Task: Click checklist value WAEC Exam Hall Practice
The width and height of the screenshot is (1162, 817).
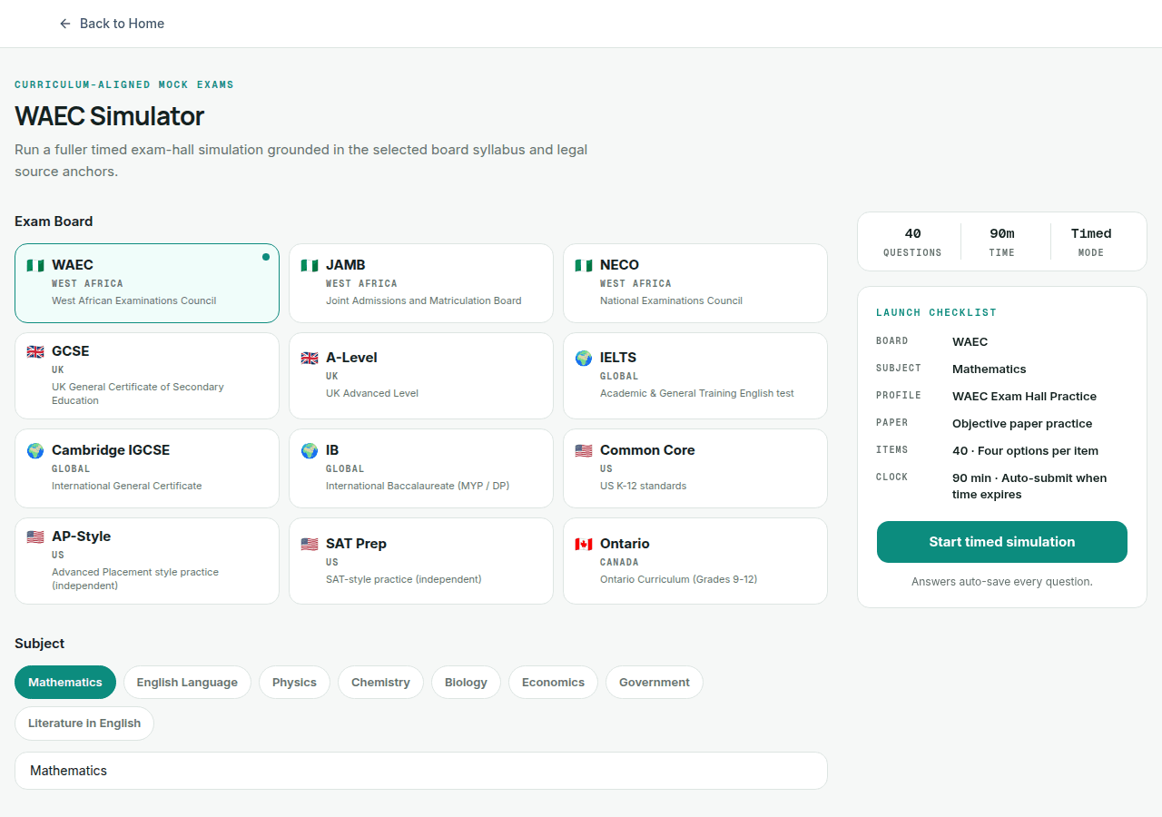Action: [x=1024, y=397]
